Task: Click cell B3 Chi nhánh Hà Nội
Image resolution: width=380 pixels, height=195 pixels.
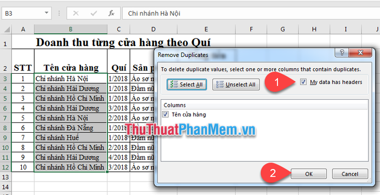Action: tap(71, 79)
